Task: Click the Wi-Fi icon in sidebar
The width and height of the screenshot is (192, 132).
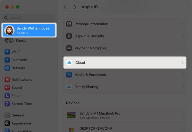Action: (x=7, y=52)
